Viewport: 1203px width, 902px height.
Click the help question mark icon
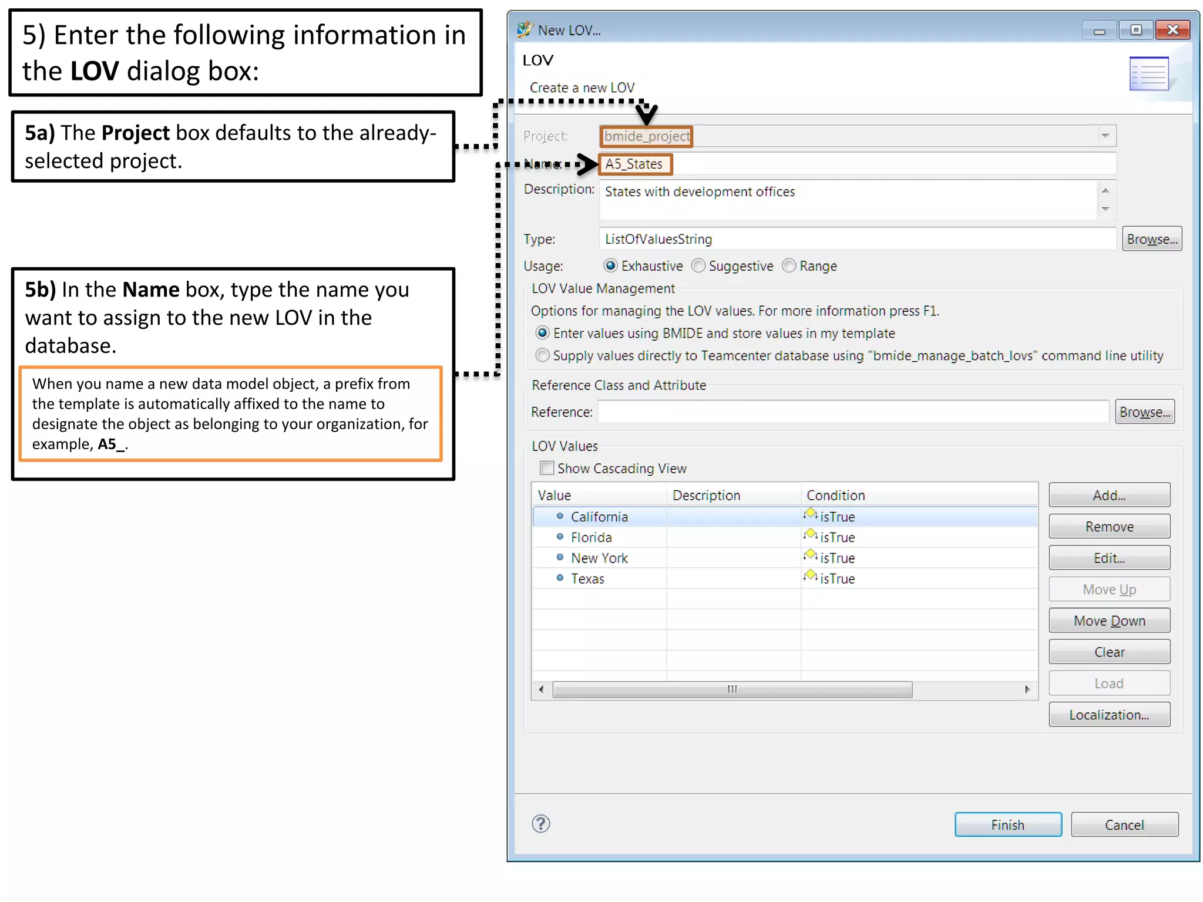(x=540, y=824)
